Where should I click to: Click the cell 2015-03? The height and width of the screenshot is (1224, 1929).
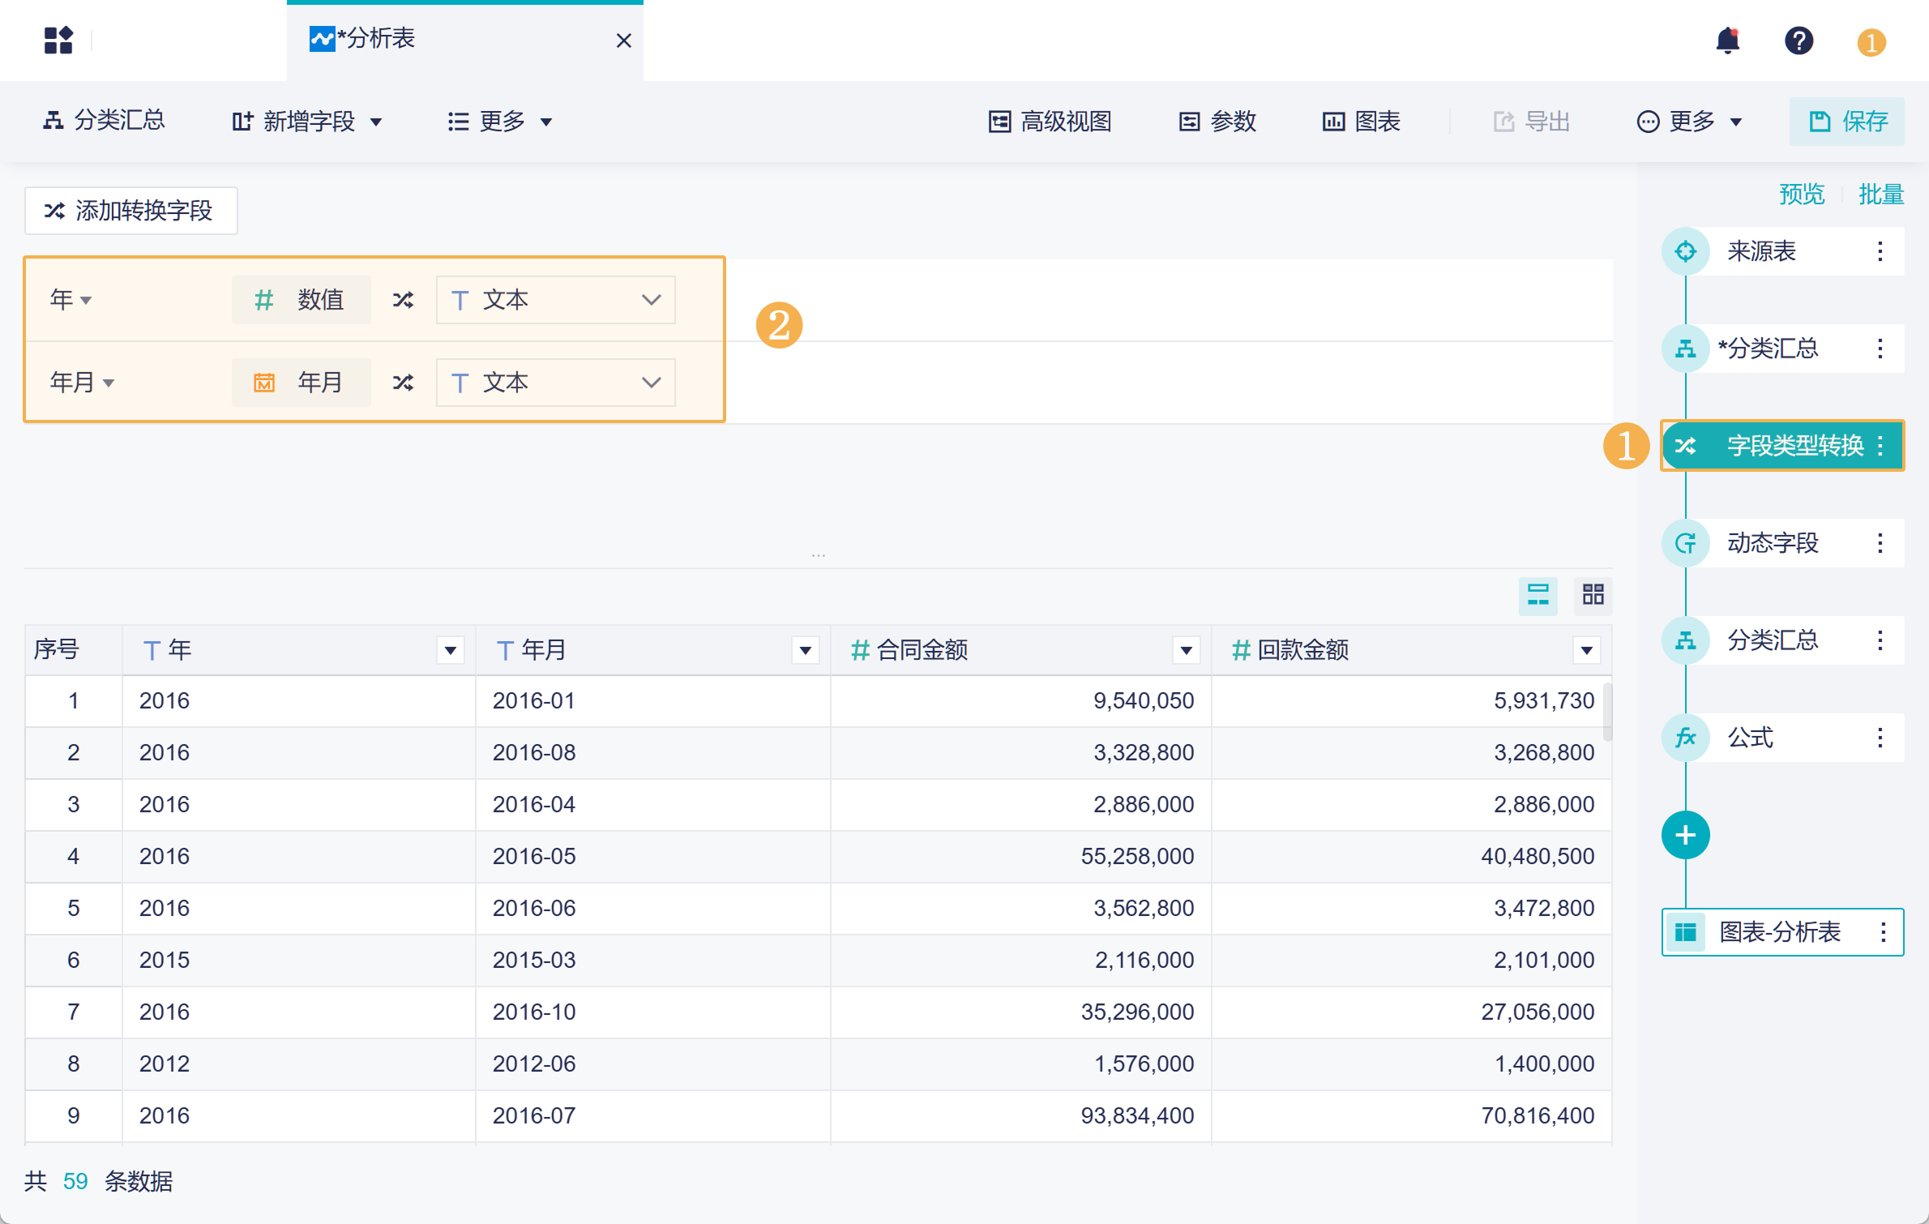point(653,961)
